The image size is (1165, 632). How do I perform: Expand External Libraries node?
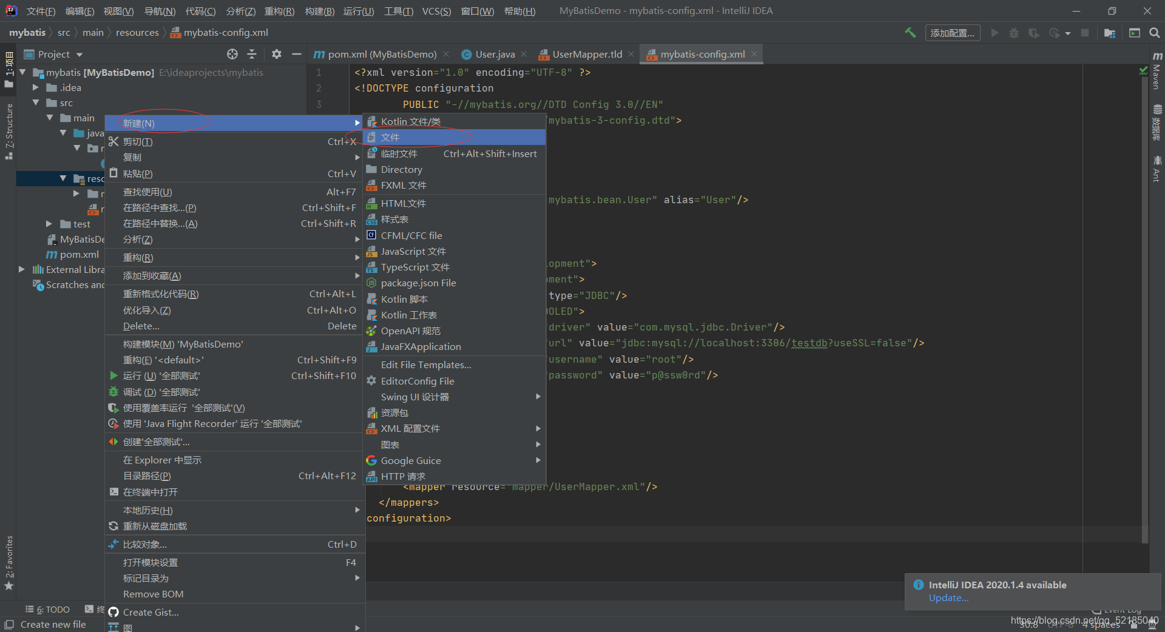pyautogui.click(x=22, y=269)
